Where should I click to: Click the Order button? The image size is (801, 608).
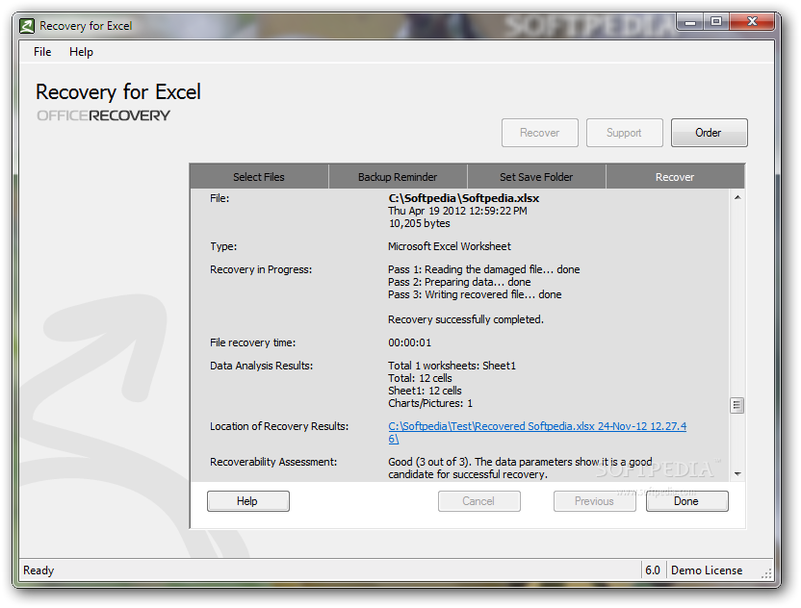click(709, 133)
